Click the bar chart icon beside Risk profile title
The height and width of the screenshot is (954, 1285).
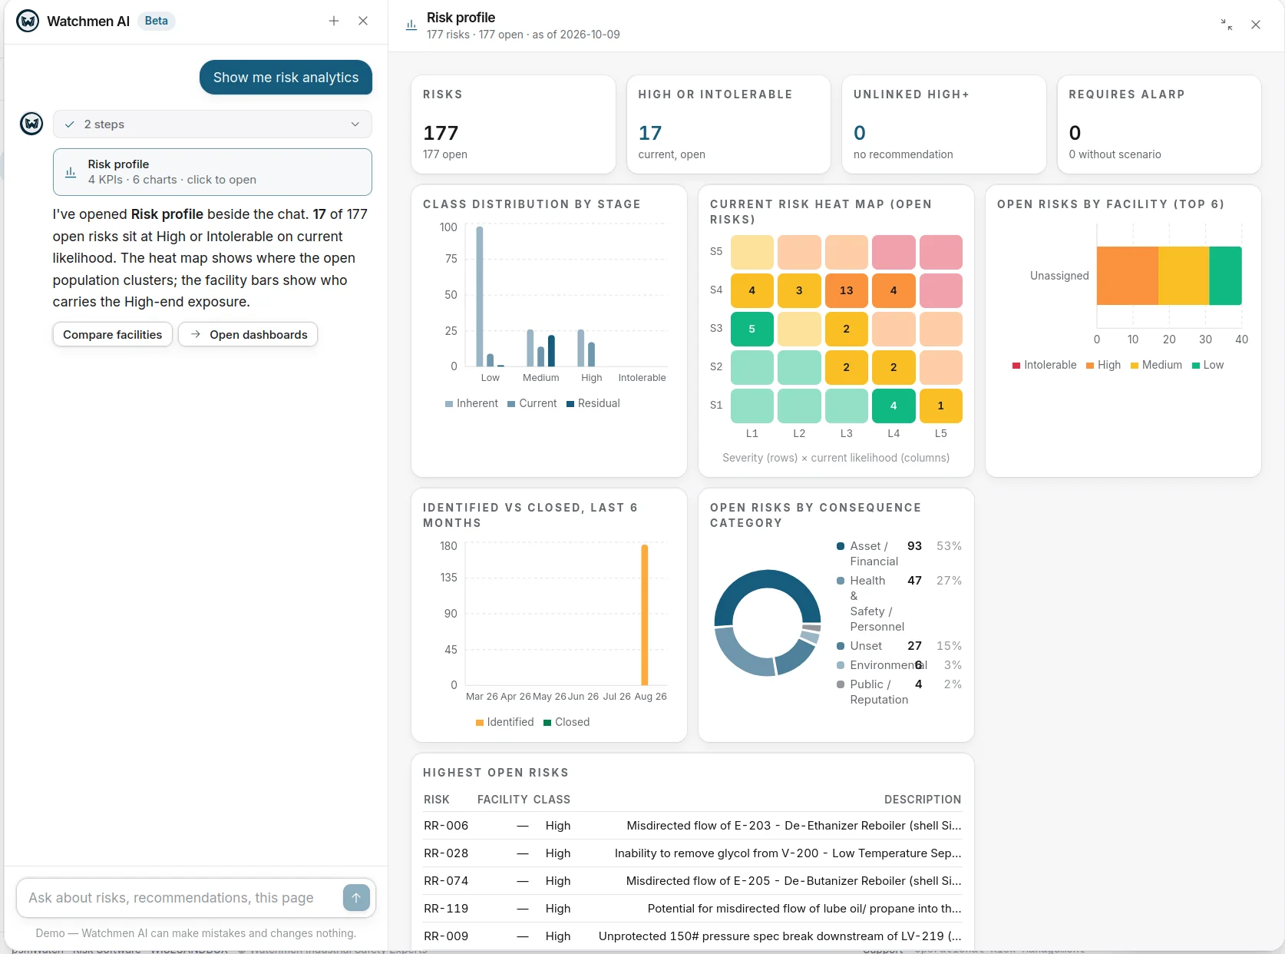click(411, 25)
